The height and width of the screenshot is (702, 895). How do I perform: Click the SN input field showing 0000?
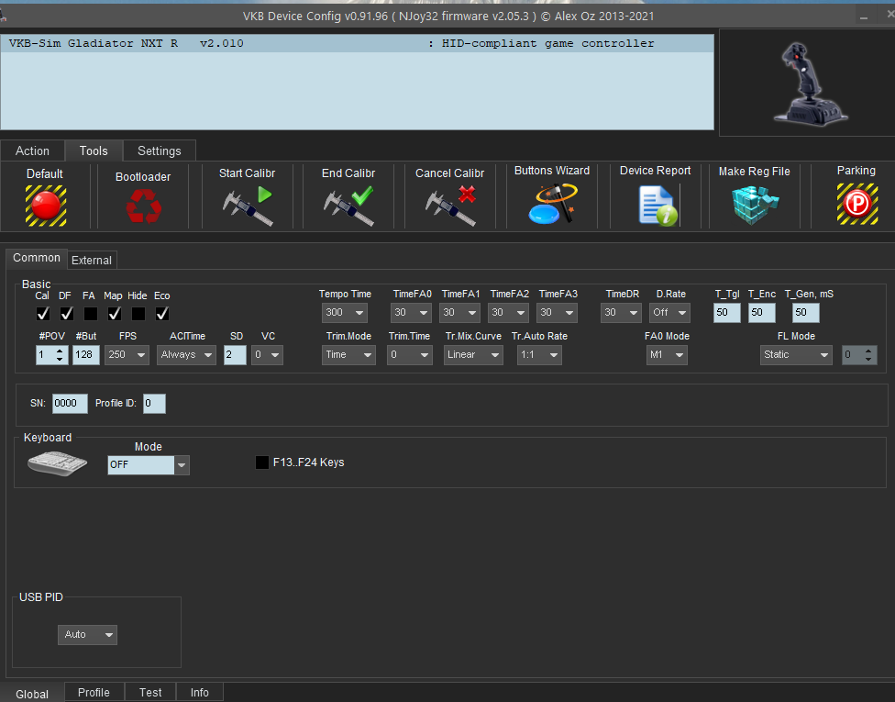click(70, 403)
